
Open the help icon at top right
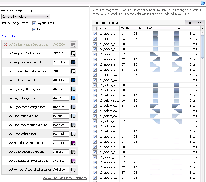coord(202,3)
